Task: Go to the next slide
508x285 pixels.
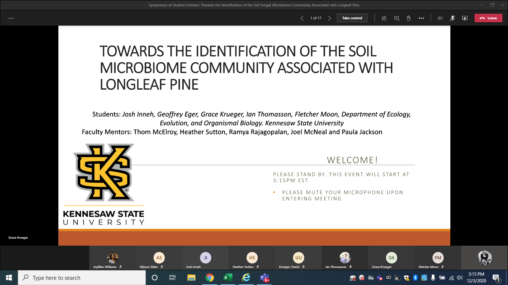Action: tap(329, 18)
